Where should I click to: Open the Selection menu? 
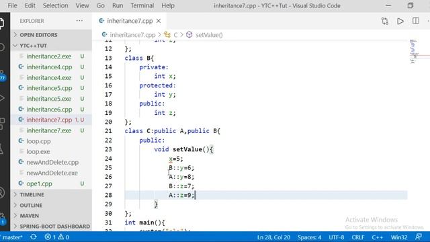point(55,5)
